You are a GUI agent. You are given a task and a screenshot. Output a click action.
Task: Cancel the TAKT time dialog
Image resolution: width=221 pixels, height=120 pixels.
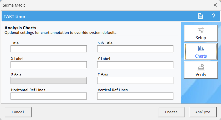pyautogui.click(x=18, y=112)
